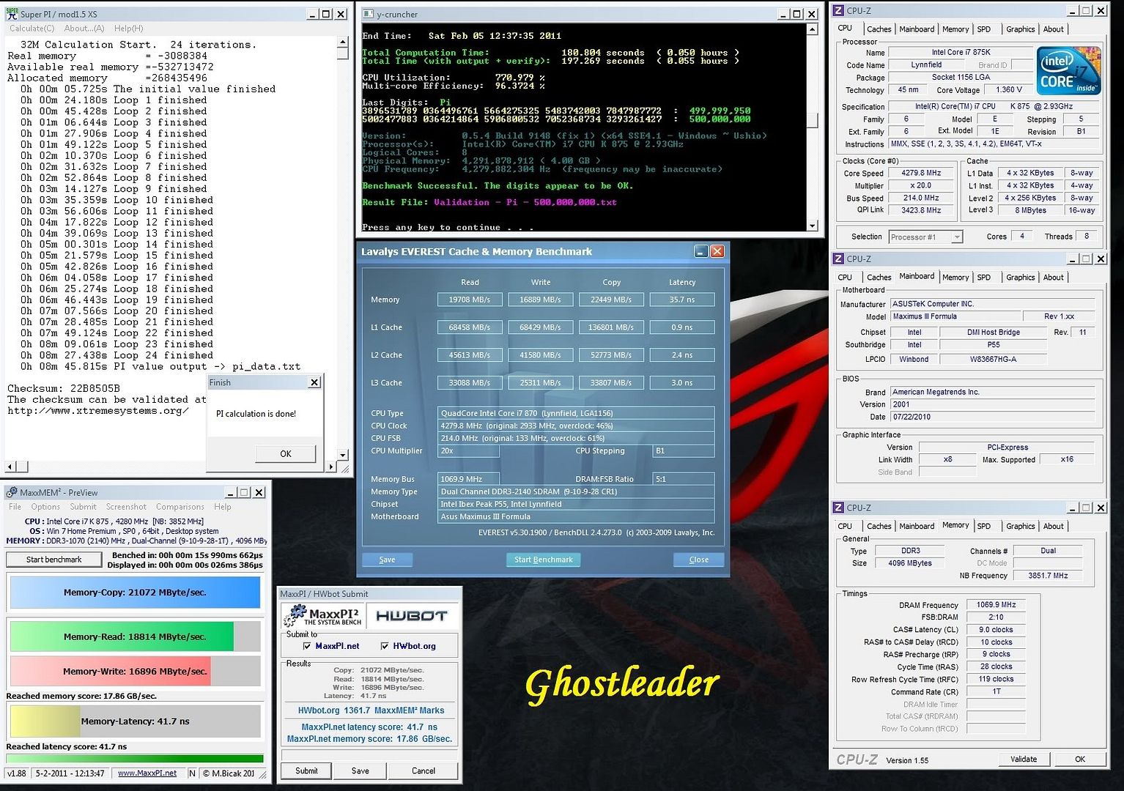Screen dimensions: 1124x791
Task: Open File menu in MaxxMEM
Action: pos(15,507)
